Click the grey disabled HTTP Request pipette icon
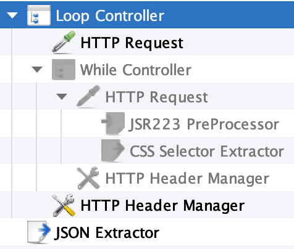Screen dimensions: 294x249 click(88, 97)
